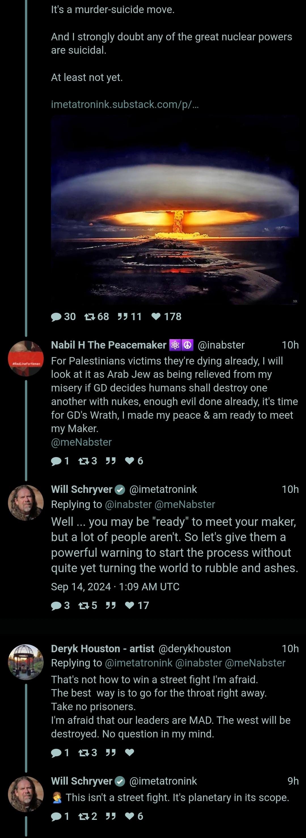Click the @inabster mention in Will's reply
The width and height of the screenshot is (306, 838).
(128, 504)
